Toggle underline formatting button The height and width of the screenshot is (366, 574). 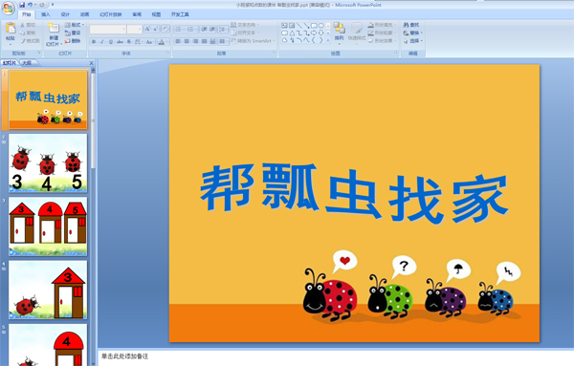pos(111,42)
